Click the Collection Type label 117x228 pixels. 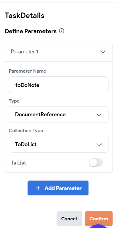tap(26, 131)
